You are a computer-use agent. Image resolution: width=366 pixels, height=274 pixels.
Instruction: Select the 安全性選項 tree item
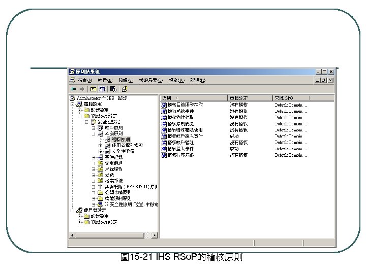pos(123,151)
